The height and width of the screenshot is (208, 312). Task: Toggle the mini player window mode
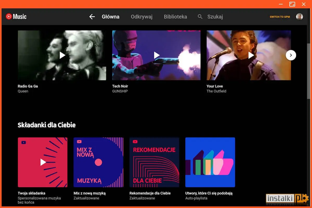(x=292, y=4)
